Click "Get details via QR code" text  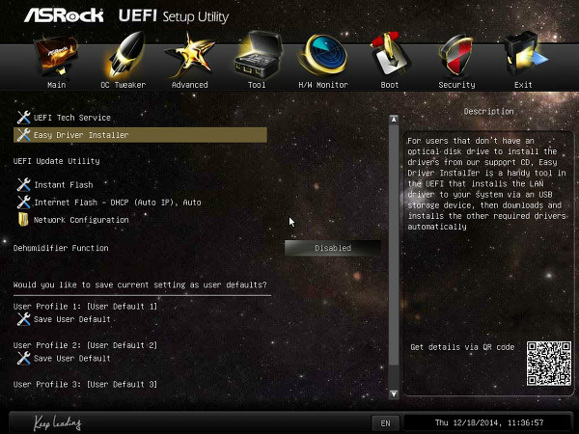(462, 347)
